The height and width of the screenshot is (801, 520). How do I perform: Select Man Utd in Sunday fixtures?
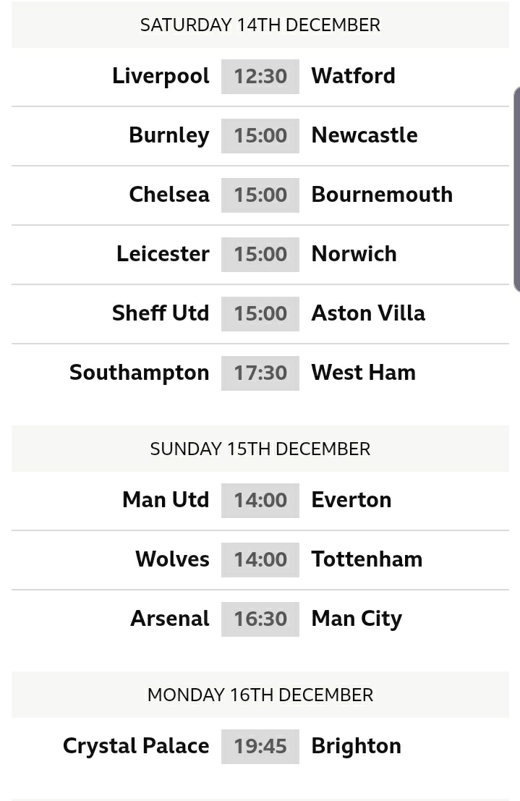[166, 500]
